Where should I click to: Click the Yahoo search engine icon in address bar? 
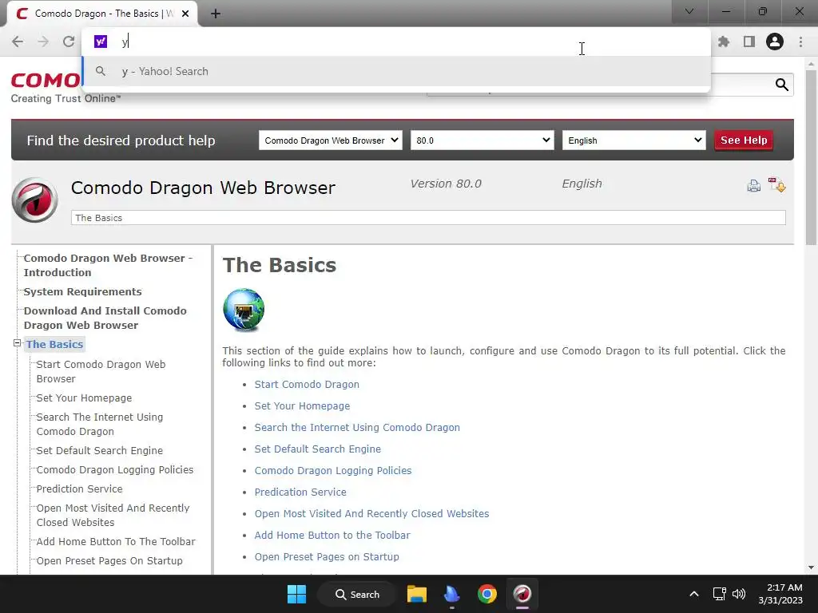pyautogui.click(x=101, y=42)
